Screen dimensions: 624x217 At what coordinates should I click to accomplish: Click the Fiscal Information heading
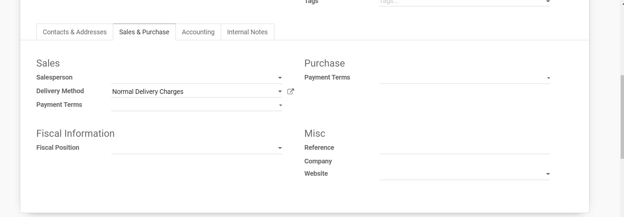point(75,133)
